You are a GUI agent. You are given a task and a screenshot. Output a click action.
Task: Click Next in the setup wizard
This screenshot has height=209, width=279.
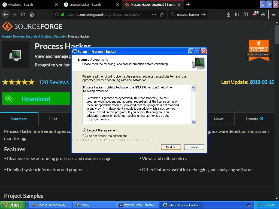point(171,147)
